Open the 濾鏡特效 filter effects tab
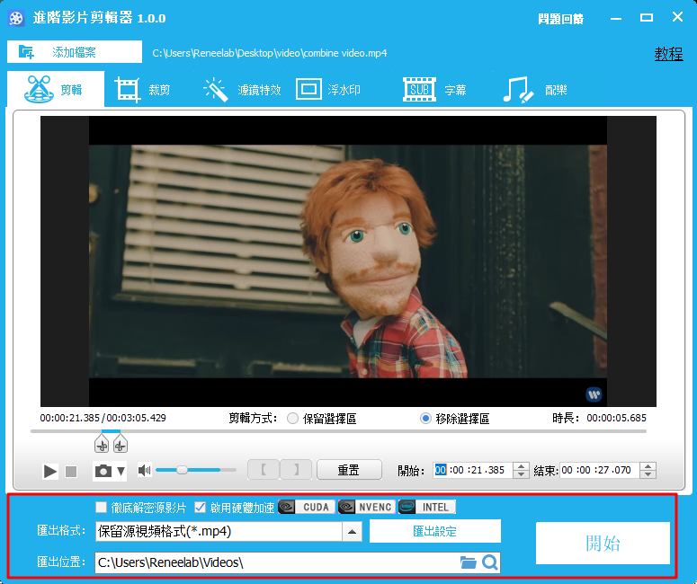The width and height of the screenshot is (697, 584). [242, 90]
